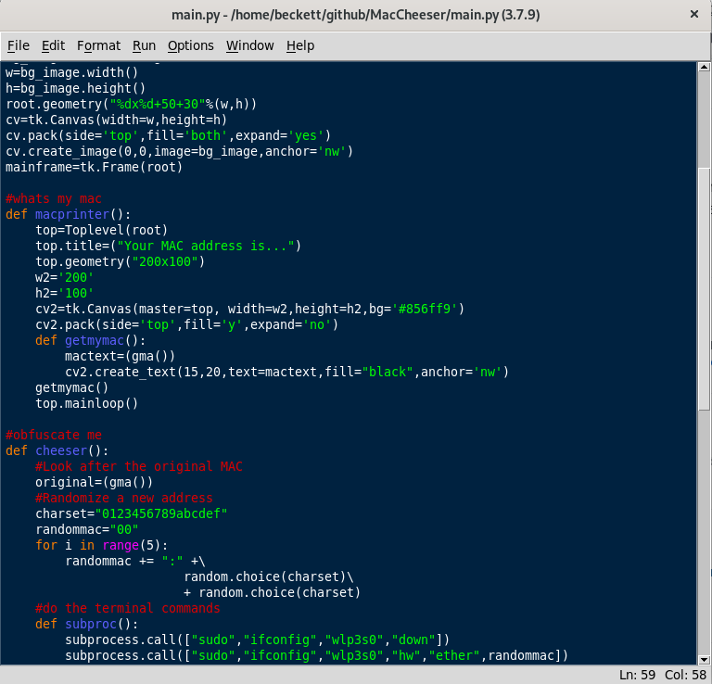Click the line 'top.mainloop()'
The image size is (712, 684).
87,404
